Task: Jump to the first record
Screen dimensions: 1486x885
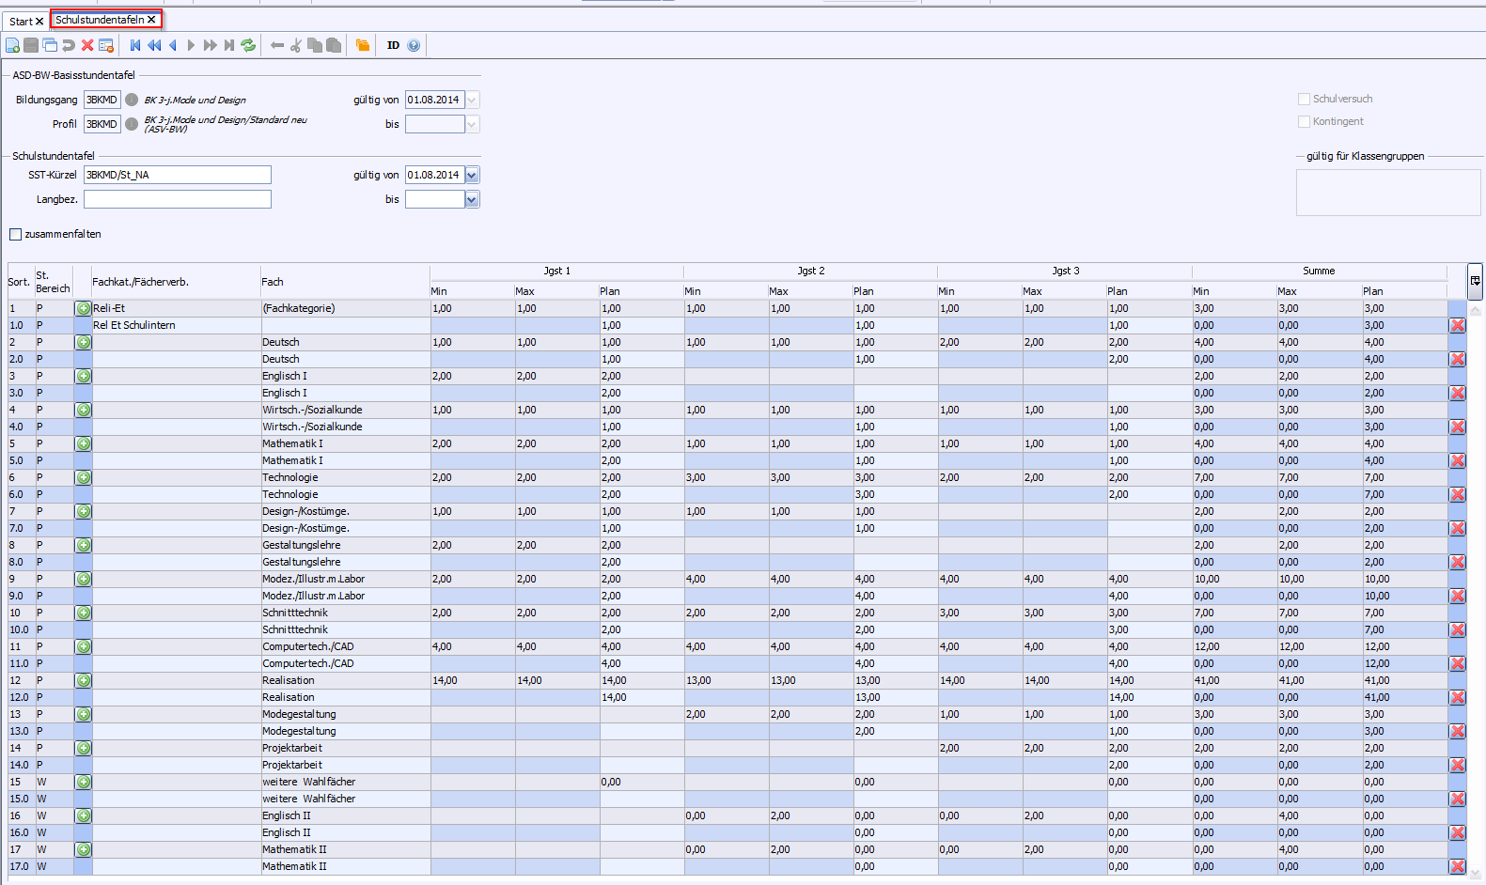Action: point(135,45)
